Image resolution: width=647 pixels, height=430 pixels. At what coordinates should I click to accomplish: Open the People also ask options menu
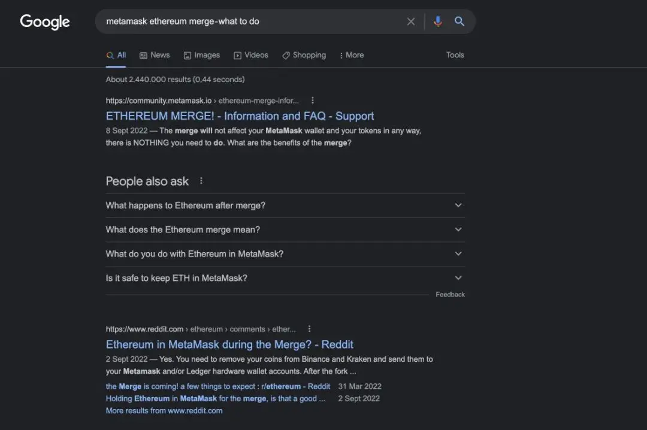[x=201, y=181]
